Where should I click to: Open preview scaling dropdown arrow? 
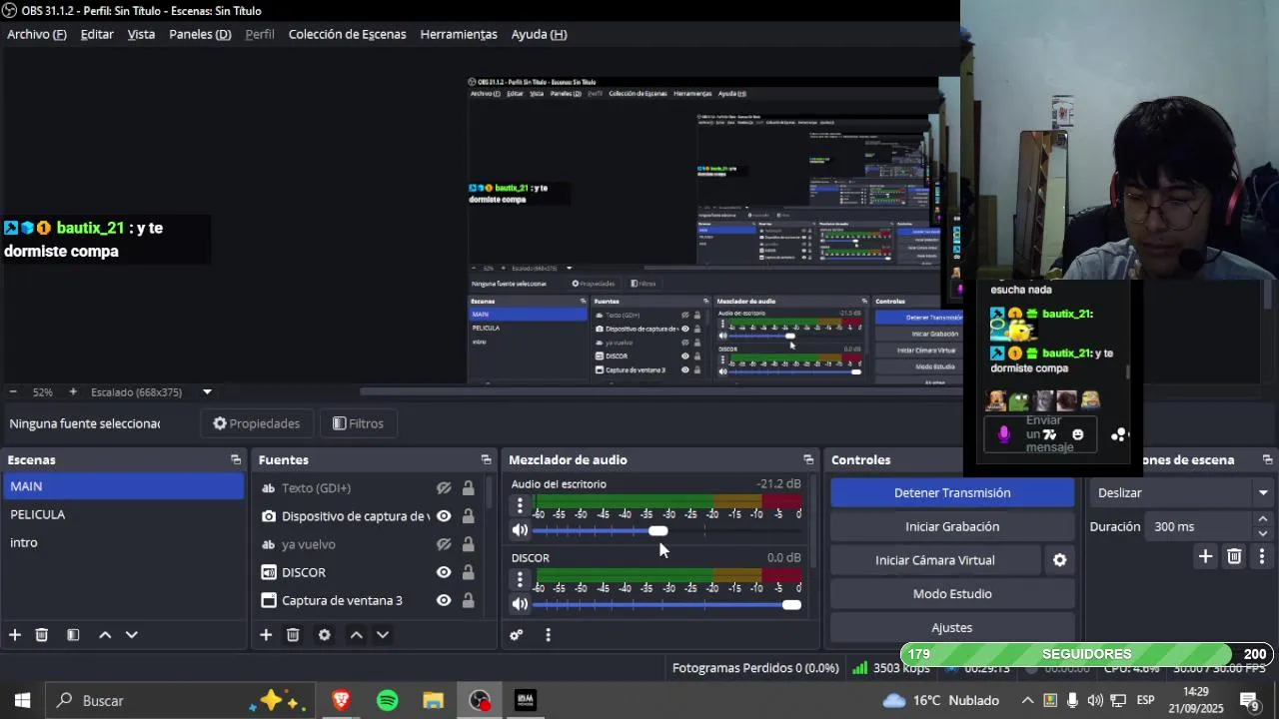[x=207, y=392]
